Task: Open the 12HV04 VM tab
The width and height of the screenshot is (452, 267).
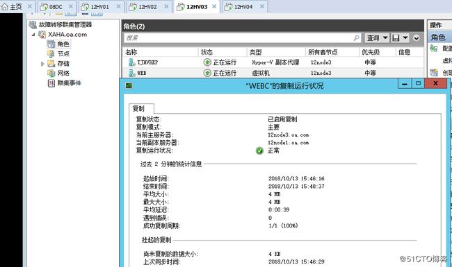Action: pyautogui.click(x=243, y=7)
